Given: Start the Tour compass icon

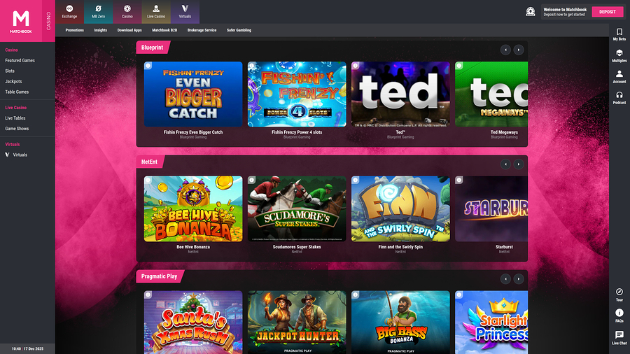Looking at the screenshot, I should point(619,295).
